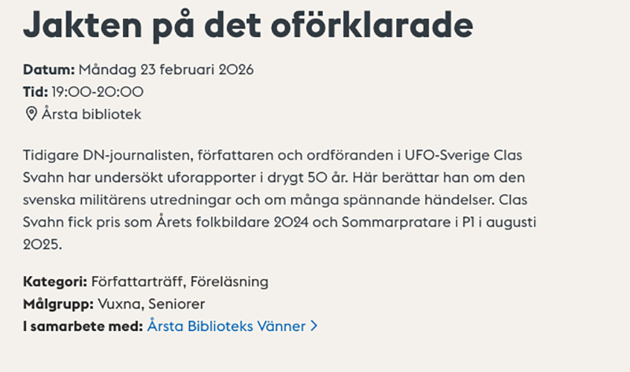Click the heading Jakten på det oförklarade
Image resolution: width=630 pixels, height=372 pixels.
tap(248, 27)
